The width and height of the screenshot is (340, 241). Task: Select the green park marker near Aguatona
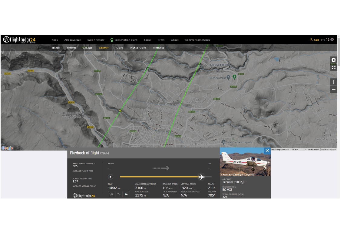[234, 77]
